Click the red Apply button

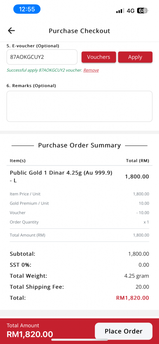(135, 57)
